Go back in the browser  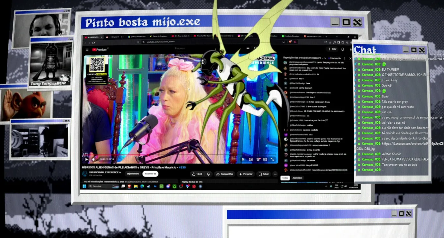85,43
